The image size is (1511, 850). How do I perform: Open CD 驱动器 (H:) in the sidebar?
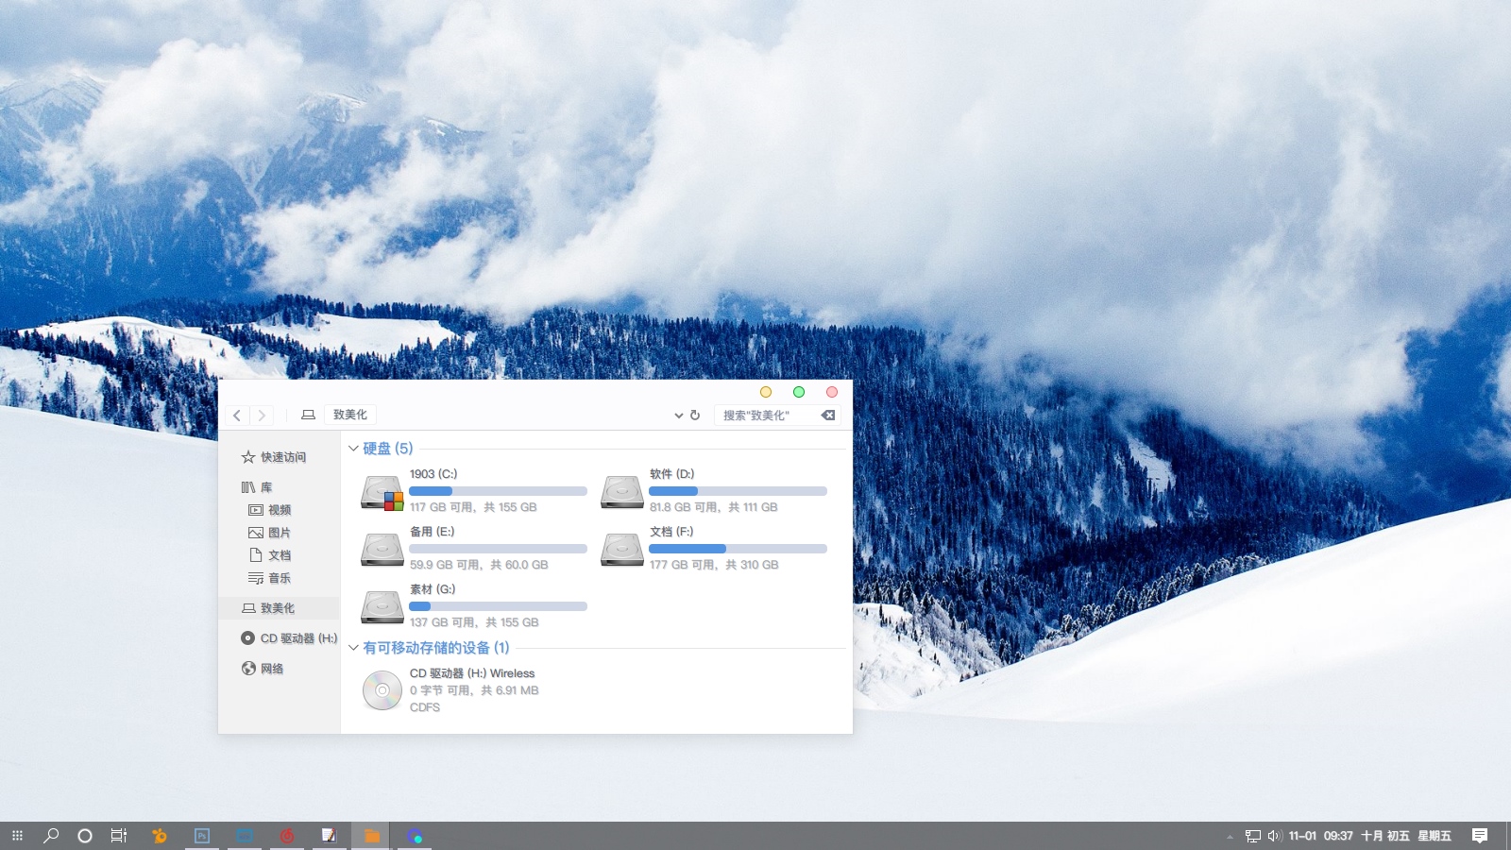(289, 638)
